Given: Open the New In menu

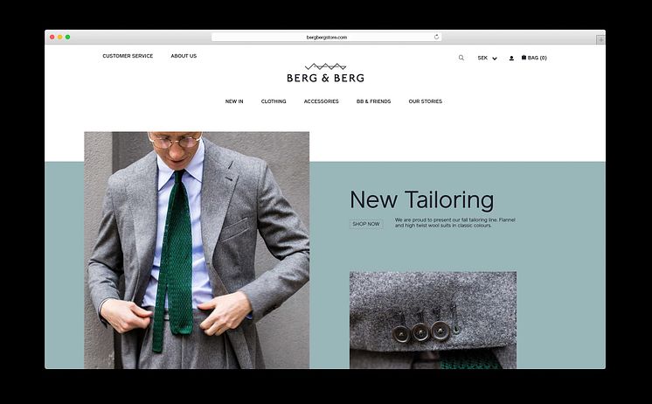Looking at the screenshot, I should coord(234,101).
